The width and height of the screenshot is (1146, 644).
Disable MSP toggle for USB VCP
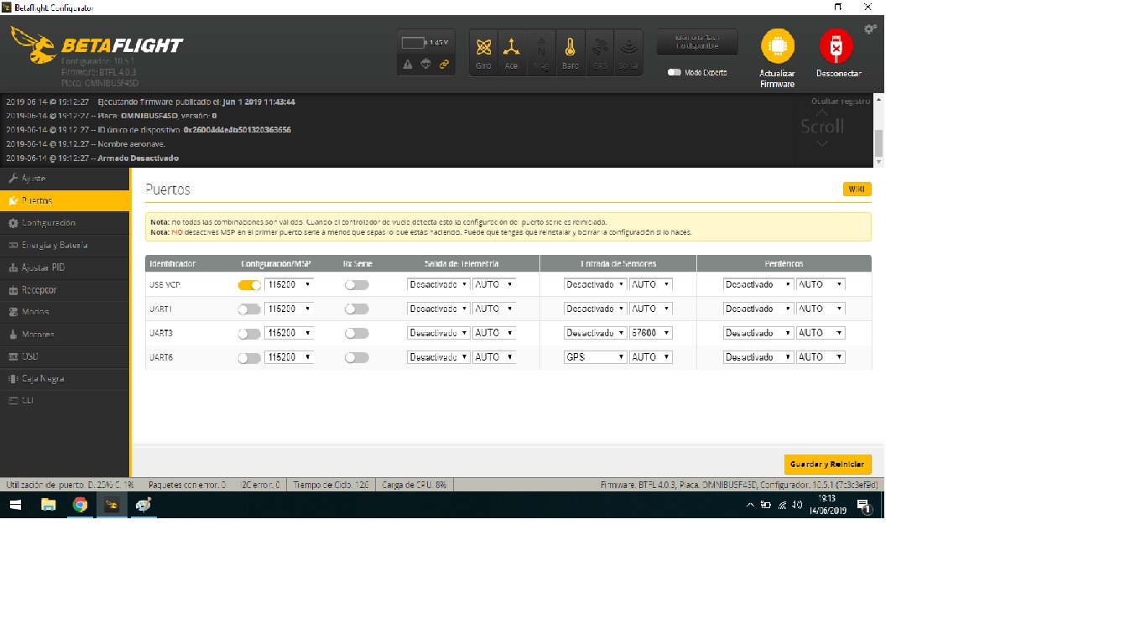tap(249, 285)
